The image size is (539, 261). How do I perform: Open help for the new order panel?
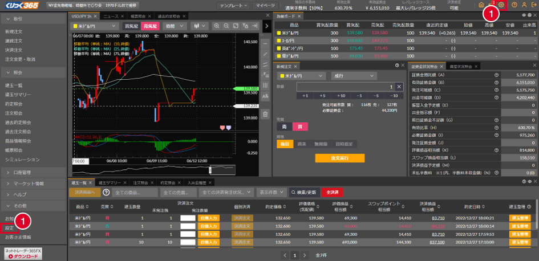pyautogui.click(x=397, y=65)
